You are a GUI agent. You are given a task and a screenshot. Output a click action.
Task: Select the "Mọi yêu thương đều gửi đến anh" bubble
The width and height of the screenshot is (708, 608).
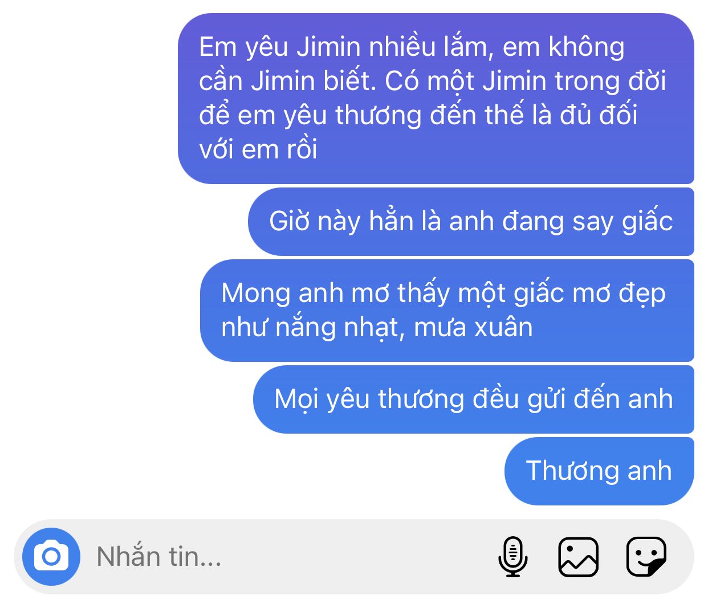pos(474,399)
